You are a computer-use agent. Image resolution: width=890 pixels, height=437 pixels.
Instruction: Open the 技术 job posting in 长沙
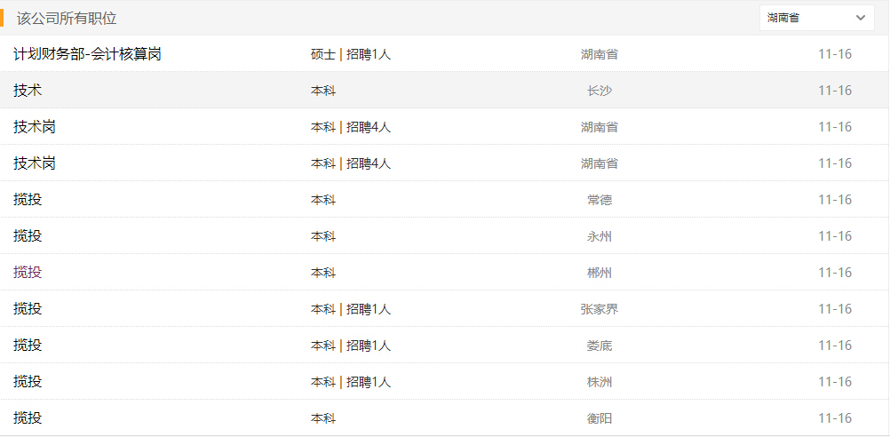[28, 91]
